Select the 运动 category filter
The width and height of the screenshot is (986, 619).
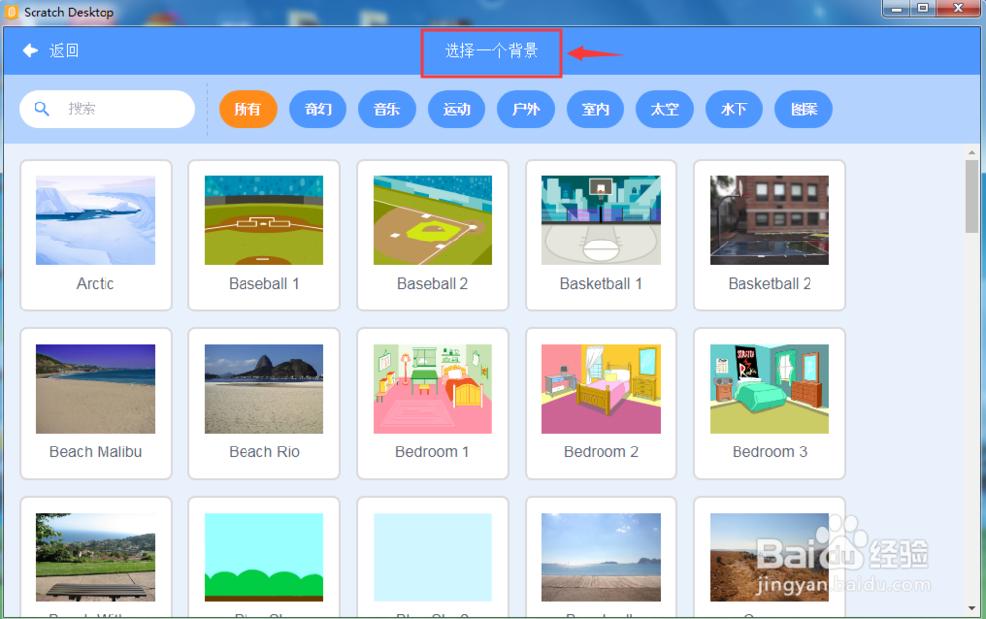click(x=457, y=109)
